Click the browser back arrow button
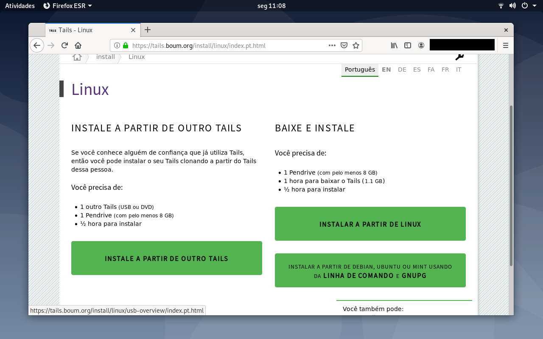This screenshot has height=339, width=543. pyautogui.click(x=37, y=45)
